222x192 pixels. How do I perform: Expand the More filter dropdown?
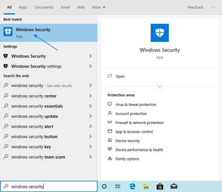coord(98,7)
